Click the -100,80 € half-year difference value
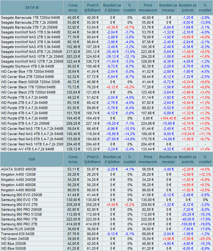 point(188,224)
